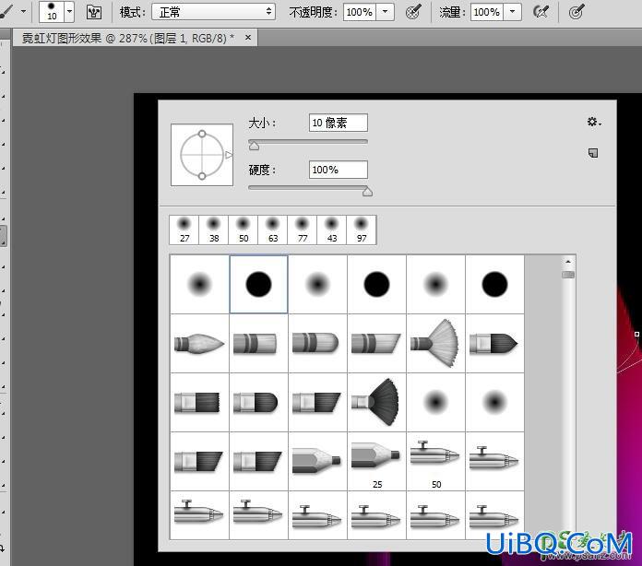Click the 硬度 hardness slider handle
This screenshot has height=566, width=642.
[x=367, y=192]
